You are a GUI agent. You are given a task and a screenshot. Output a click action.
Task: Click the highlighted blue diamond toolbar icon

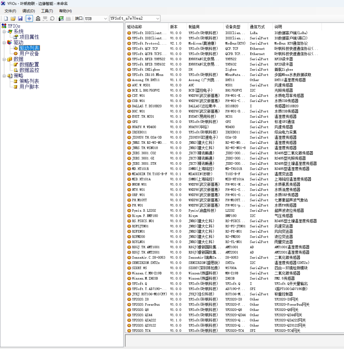point(29,18)
